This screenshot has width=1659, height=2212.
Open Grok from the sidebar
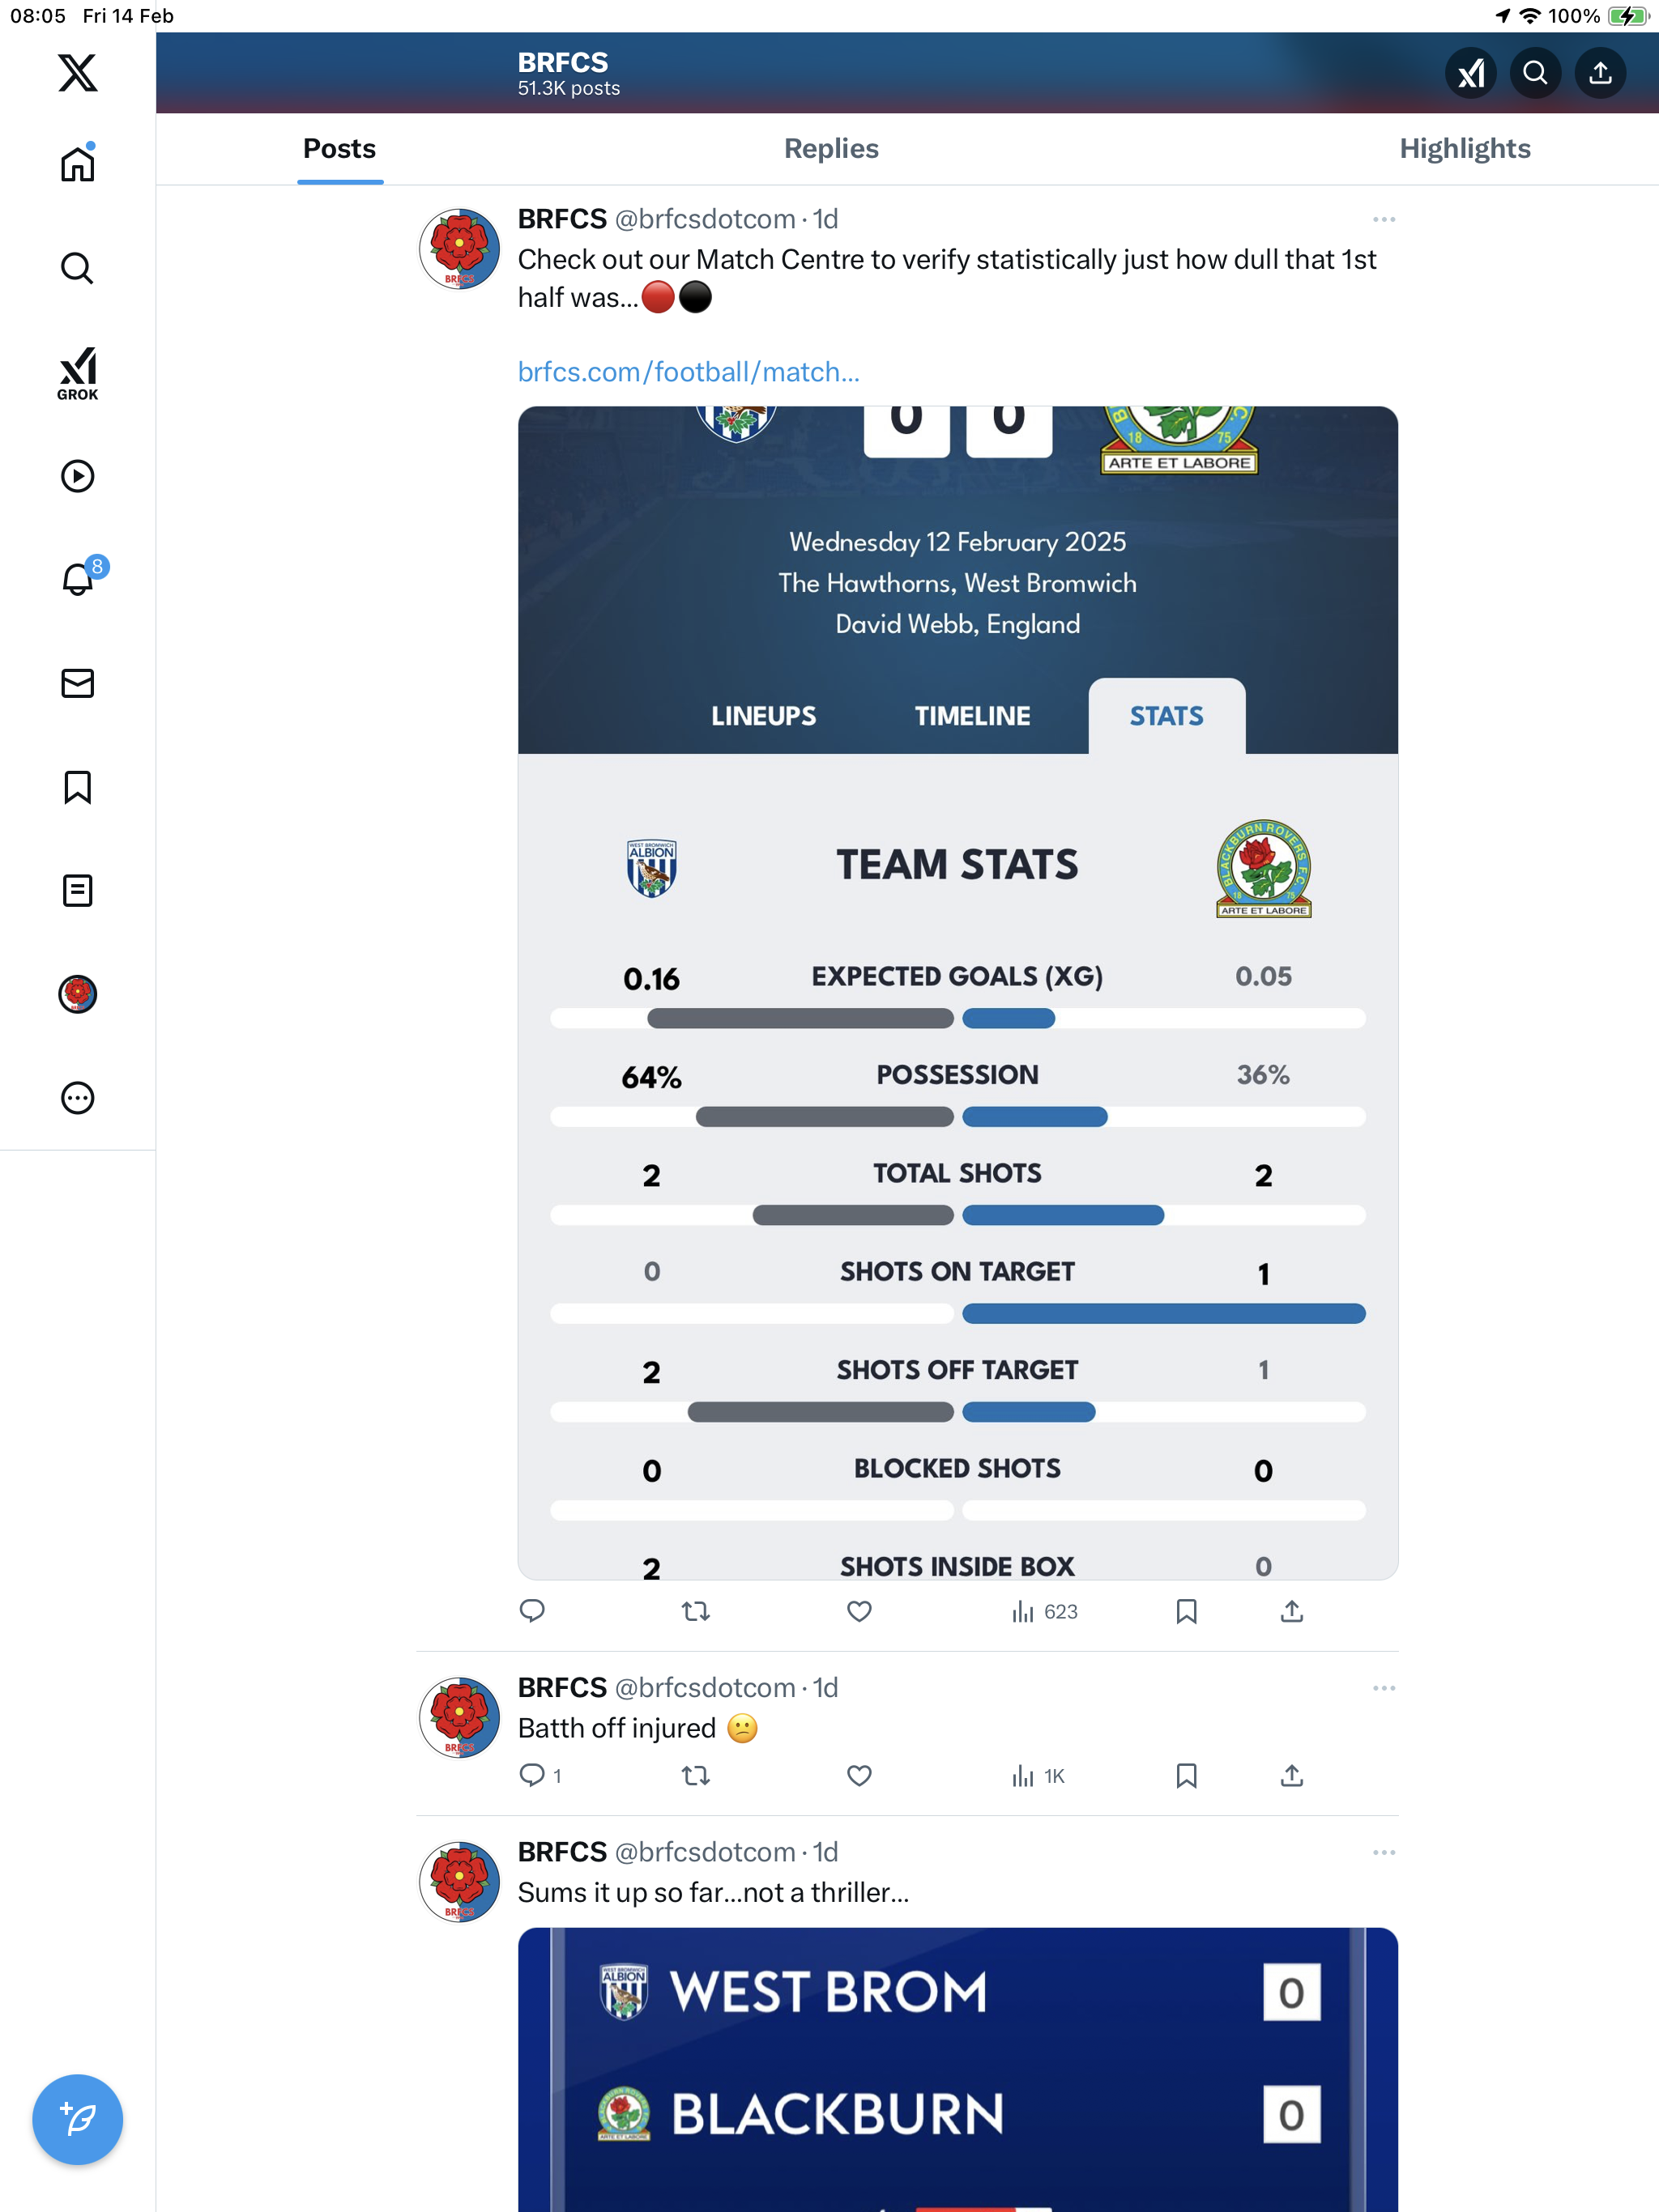[x=77, y=373]
